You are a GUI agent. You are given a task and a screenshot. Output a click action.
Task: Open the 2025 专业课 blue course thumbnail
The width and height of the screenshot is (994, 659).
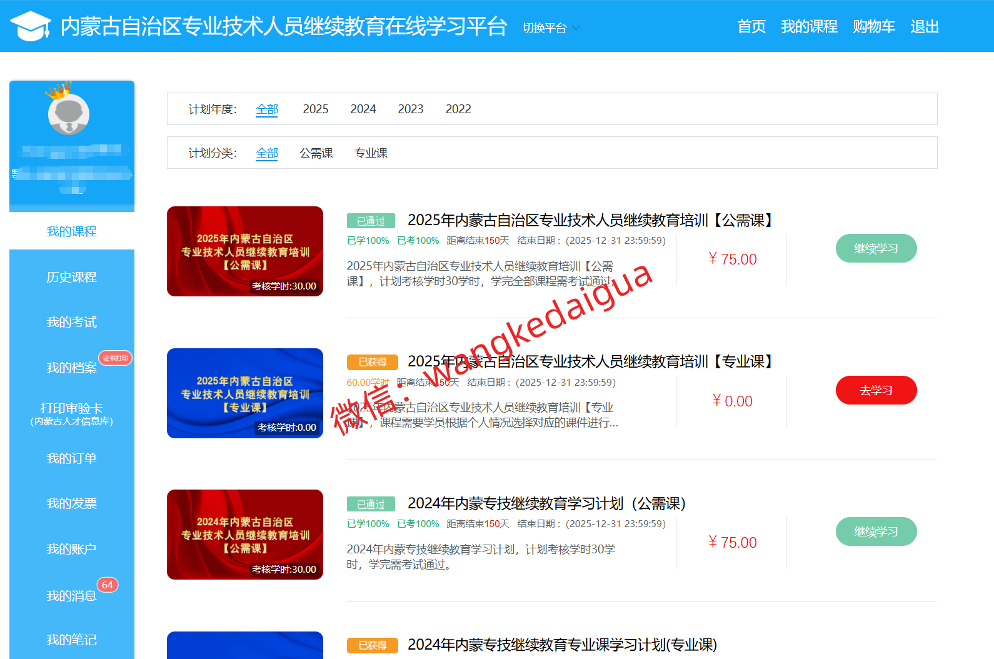click(245, 393)
